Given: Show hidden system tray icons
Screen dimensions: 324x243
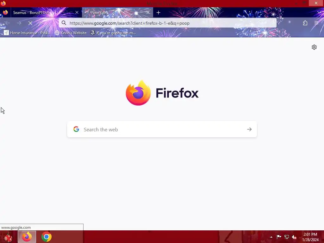Looking at the screenshot, I should (x=271, y=237).
